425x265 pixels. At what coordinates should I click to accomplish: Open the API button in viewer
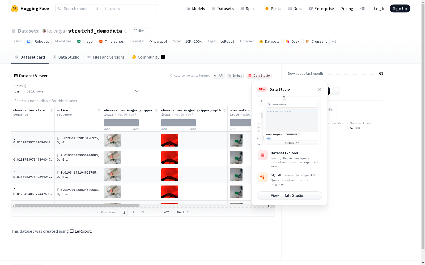pyautogui.click(x=219, y=76)
